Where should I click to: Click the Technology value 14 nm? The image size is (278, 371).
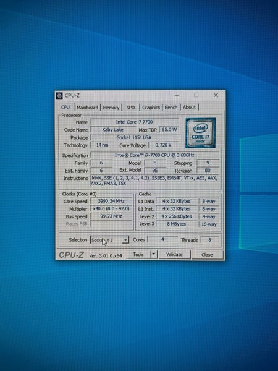coord(102,145)
